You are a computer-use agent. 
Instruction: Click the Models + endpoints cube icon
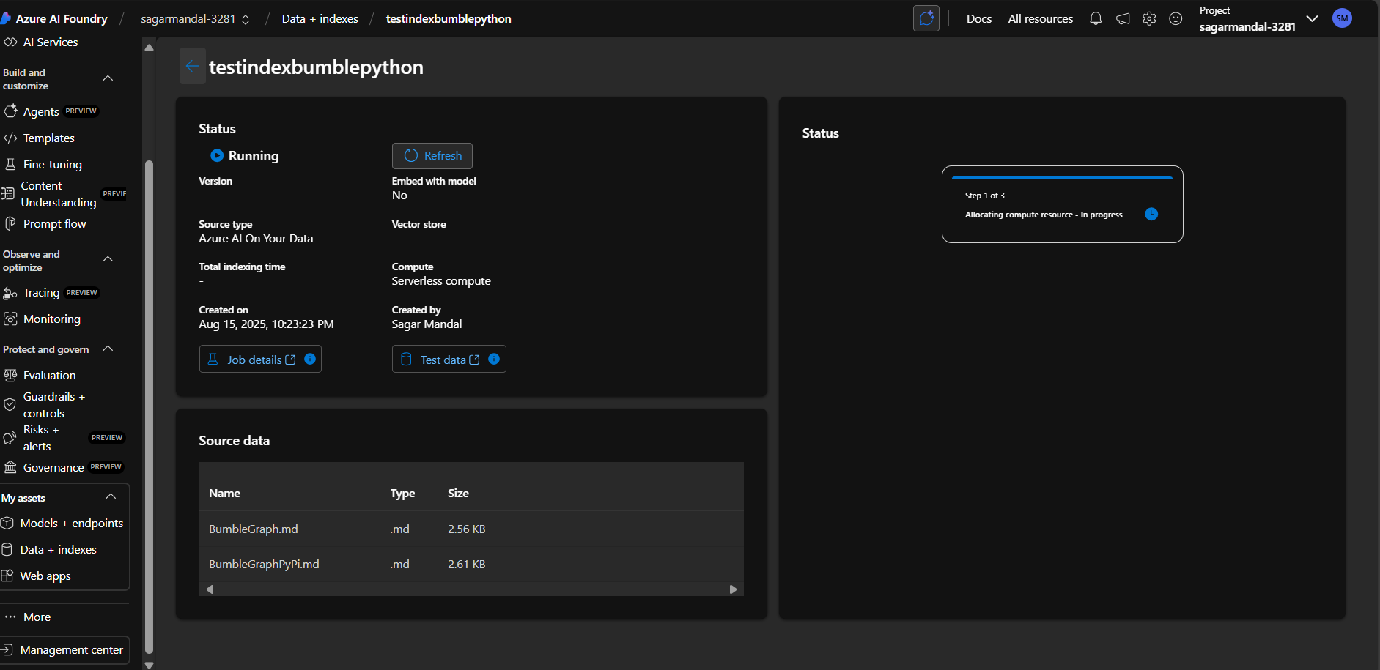7,523
